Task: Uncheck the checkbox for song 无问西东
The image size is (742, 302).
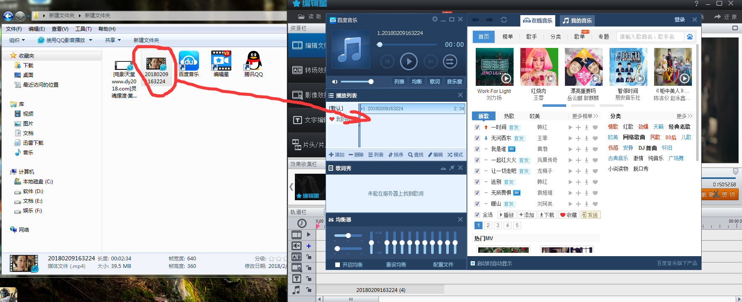Action: point(477,138)
